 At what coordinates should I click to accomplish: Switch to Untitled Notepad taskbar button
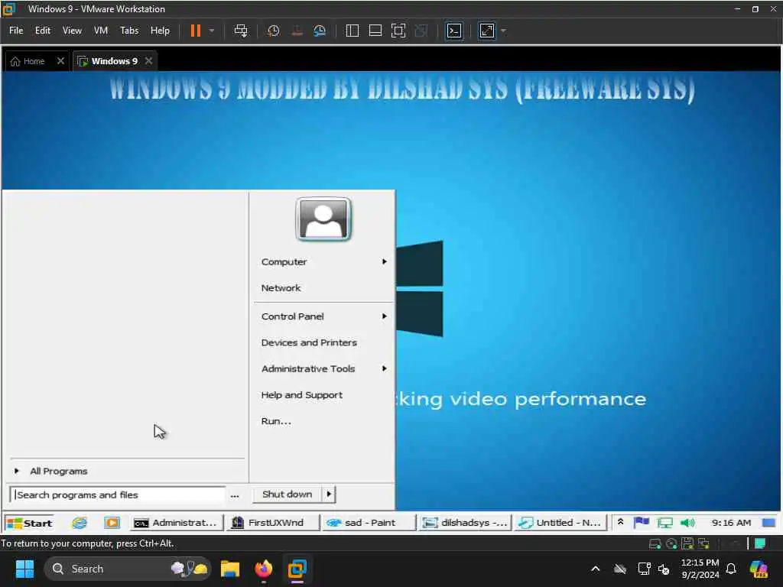coord(560,523)
